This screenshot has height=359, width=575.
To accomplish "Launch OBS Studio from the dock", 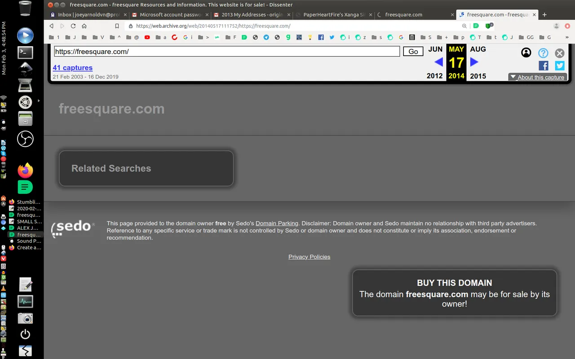I will point(25,139).
